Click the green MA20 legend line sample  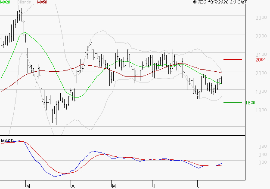coord(13,2)
